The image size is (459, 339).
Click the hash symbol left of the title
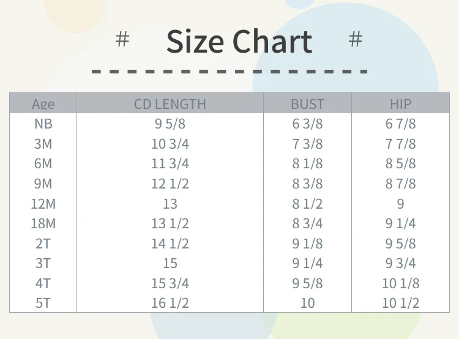(122, 40)
